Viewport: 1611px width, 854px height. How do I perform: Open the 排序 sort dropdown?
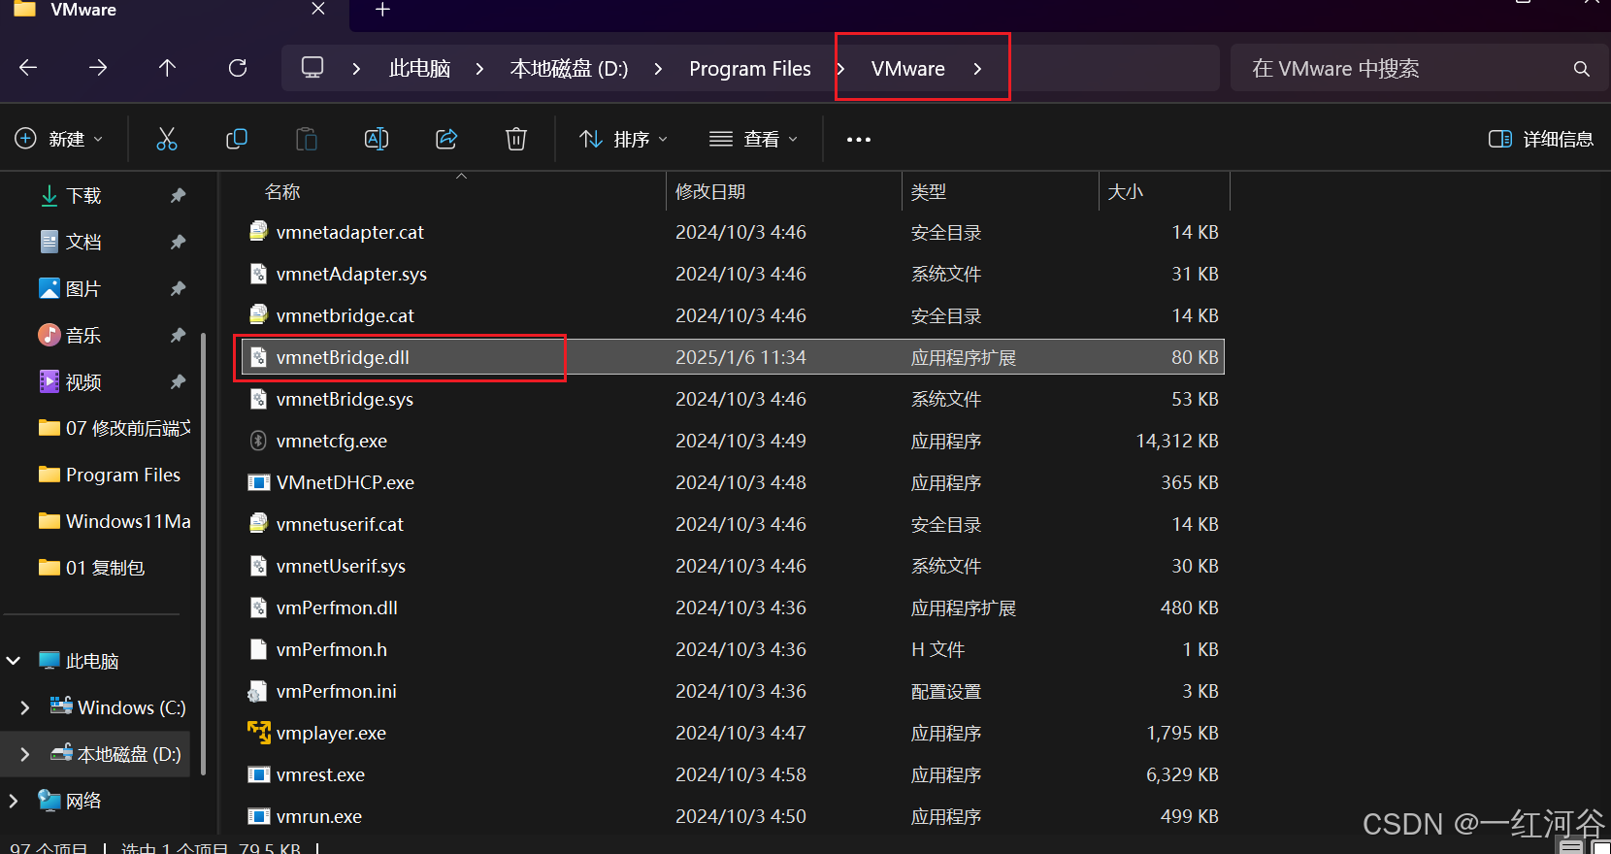(623, 139)
